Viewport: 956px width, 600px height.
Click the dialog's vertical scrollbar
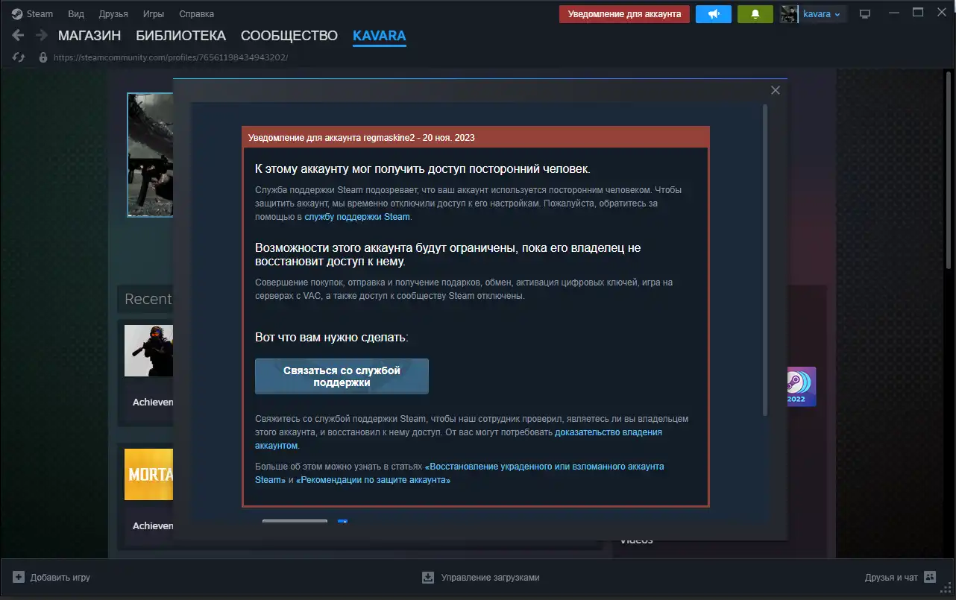point(764,261)
